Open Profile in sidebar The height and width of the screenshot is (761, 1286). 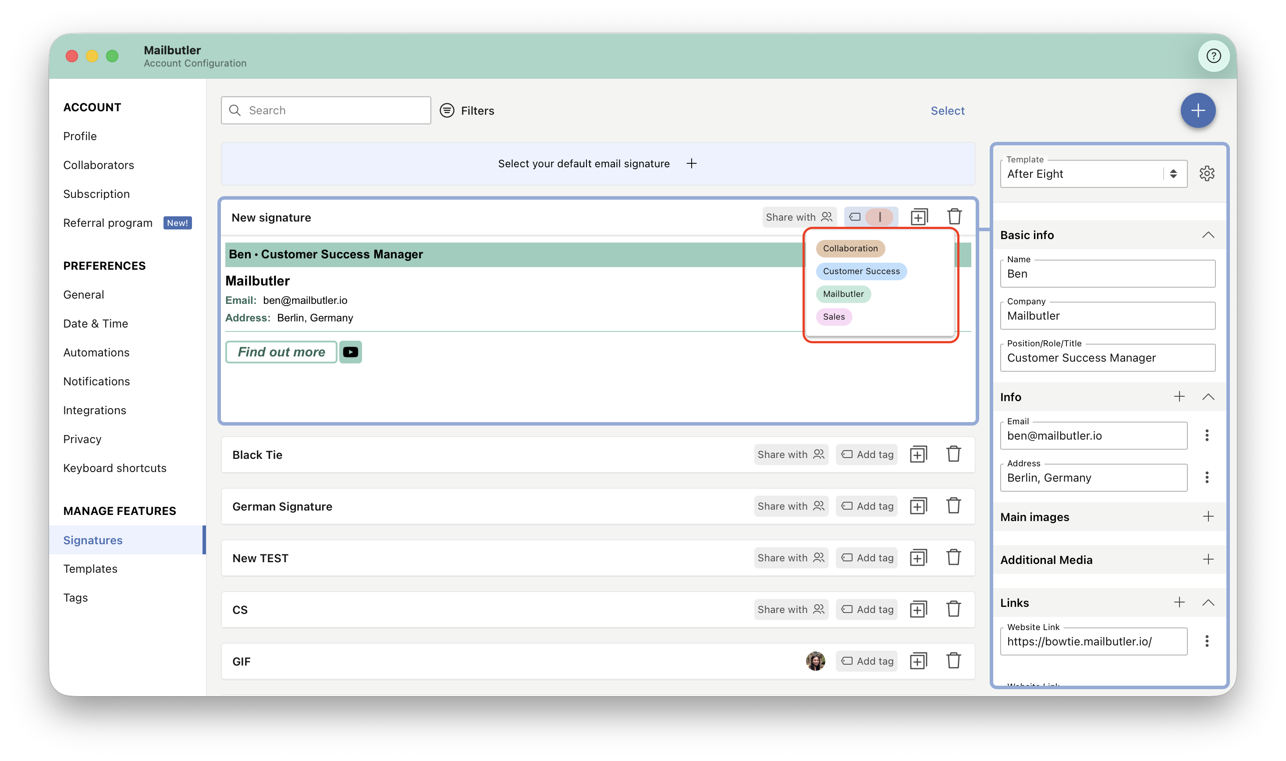click(x=79, y=136)
